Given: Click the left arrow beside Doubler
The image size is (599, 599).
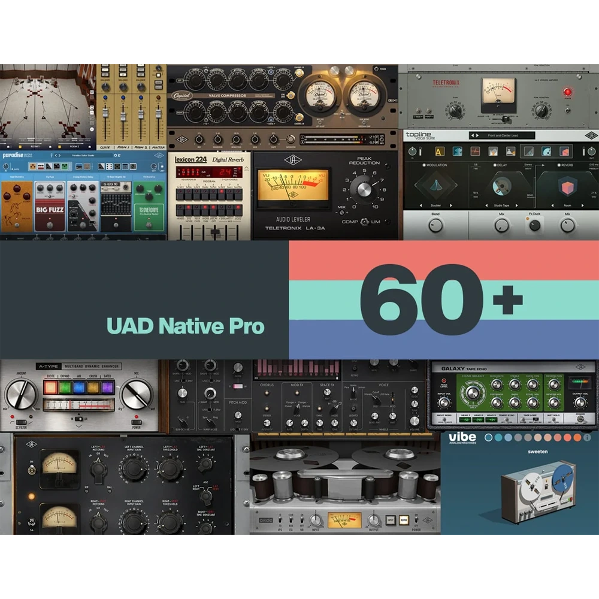Looking at the screenshot, I should click(x=420, y=205).
